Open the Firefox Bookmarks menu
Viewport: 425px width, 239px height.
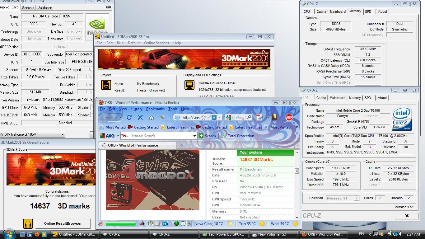155,109
